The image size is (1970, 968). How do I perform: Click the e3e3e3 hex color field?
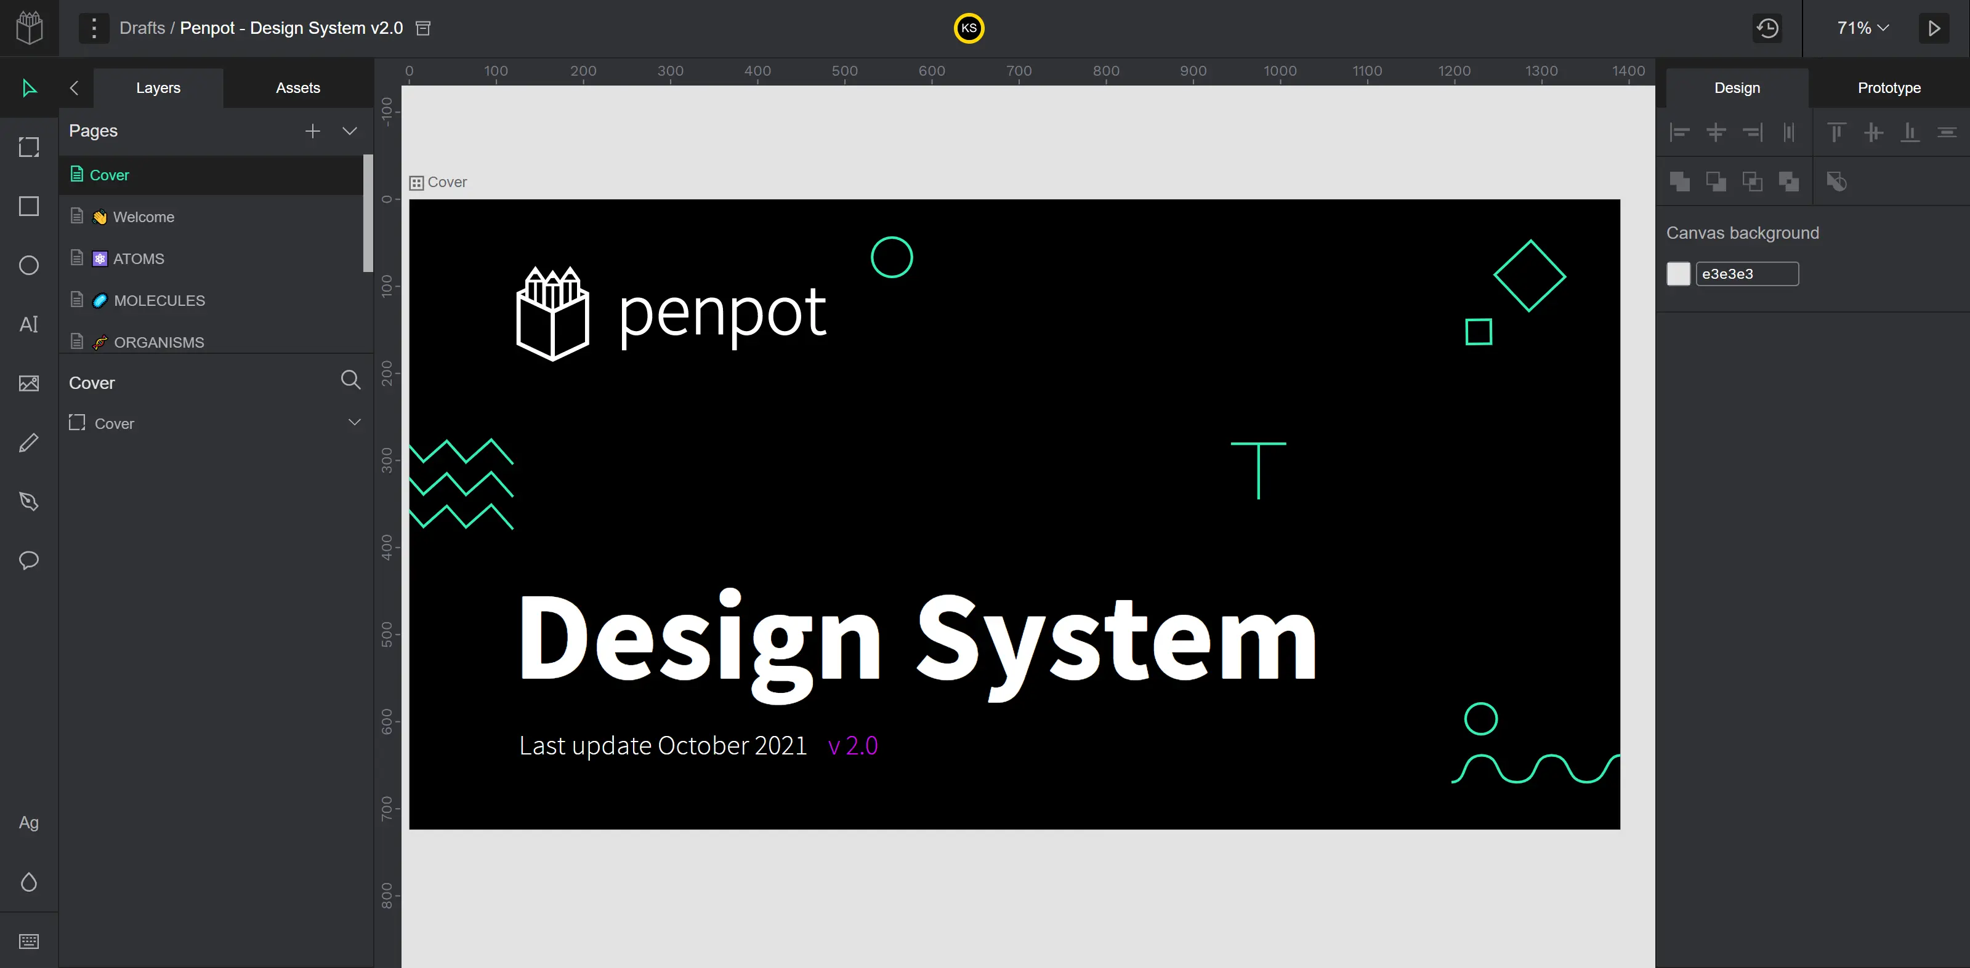1746,273
